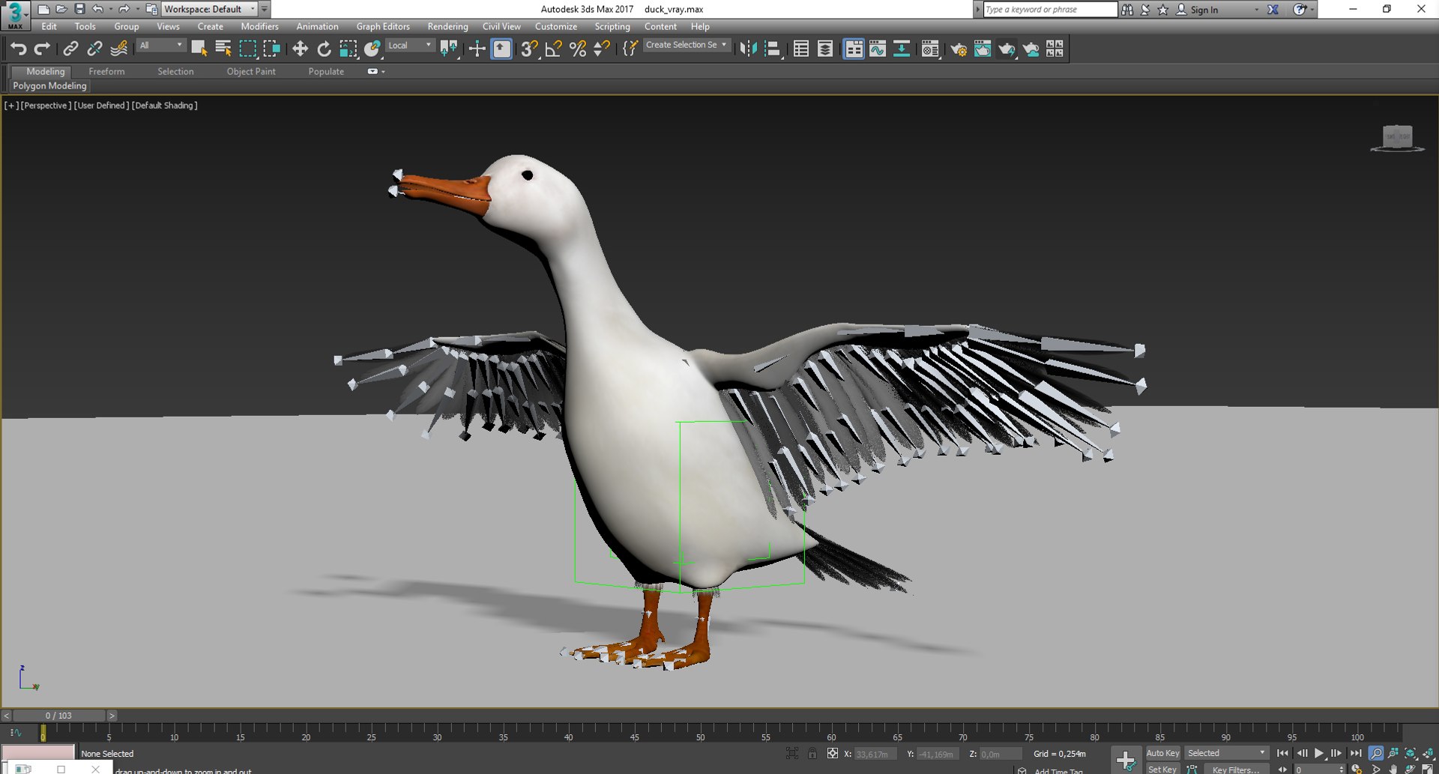
Task: Activate the Select Object tool
Action: (199, 49)
